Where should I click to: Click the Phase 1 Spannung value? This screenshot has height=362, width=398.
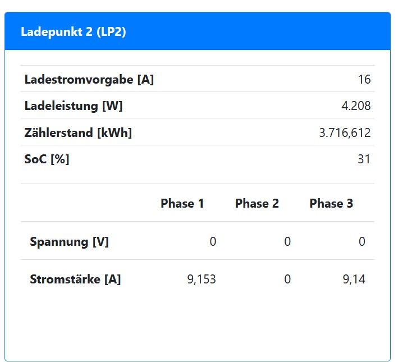(x=213, y=242)
